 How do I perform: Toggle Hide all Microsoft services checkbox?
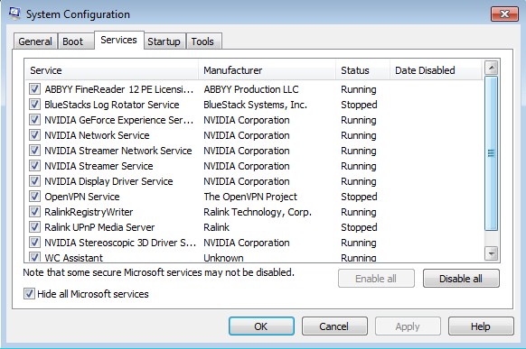point(29,294)
